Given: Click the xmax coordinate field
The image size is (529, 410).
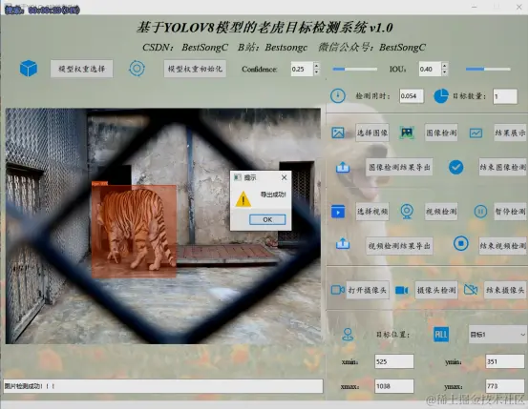Looking at the screenshot, I should 394,386.
